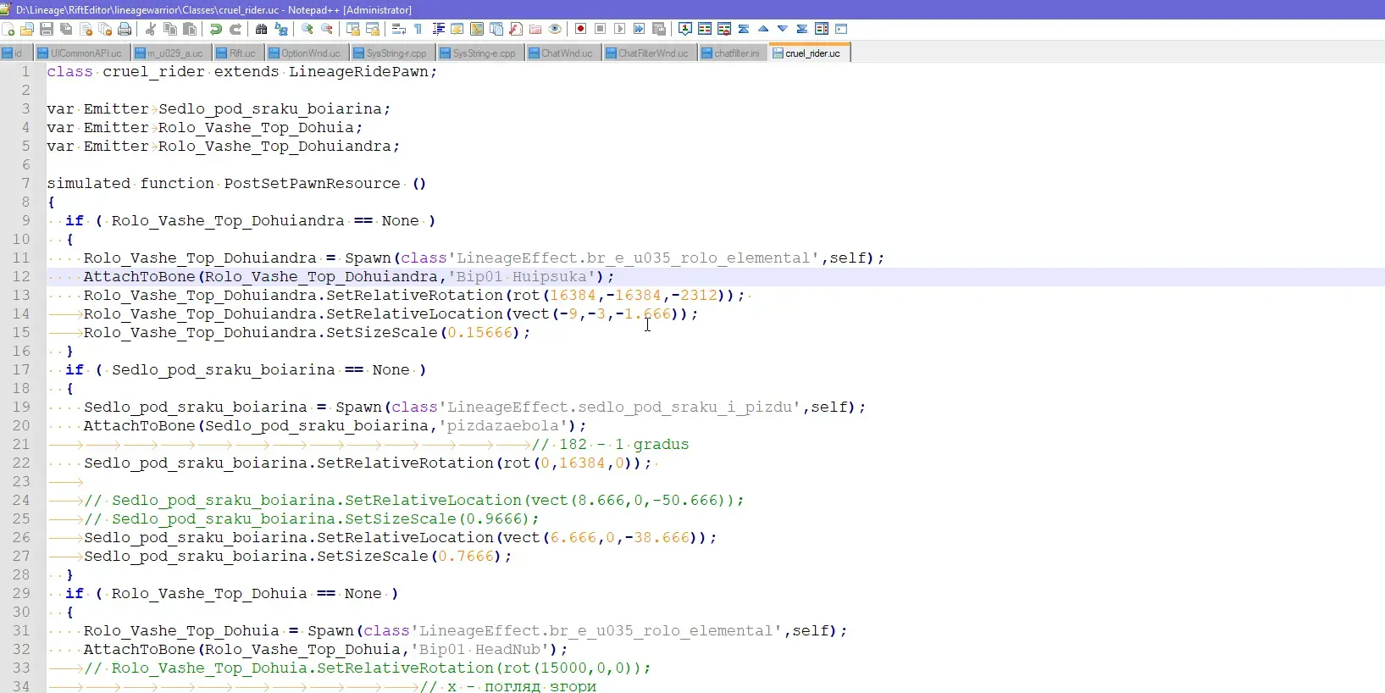
Task: Click the value 0.15666 on line 15
Action: [479, 333]
